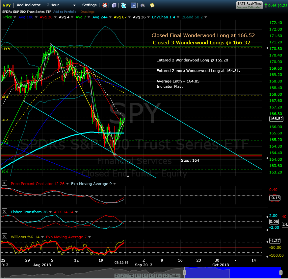The image size is (288, 279).
Task: Expand the BBand 50 2 dropdown arrow
Action: pyautogui.click(x=205, y=17)
